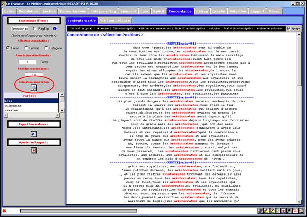This screenshot has width=307, height=217.
Task: Click the 'Ajouter au Rapport :' label box
Action: pos(33,142)
